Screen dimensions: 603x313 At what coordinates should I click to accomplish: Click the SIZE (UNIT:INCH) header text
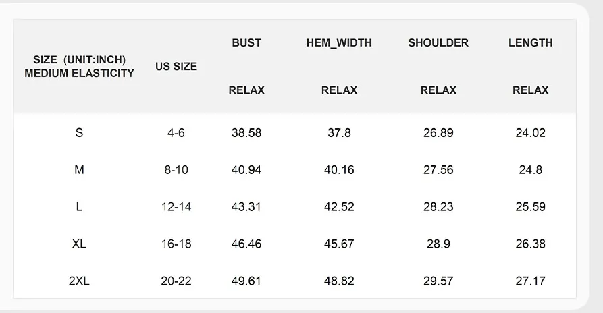(x=80, y=59)
